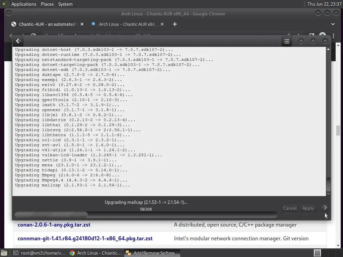Click the log scrollbar down arrow
The height and width of the screenshot is (257, 343).
pos(328,194)
